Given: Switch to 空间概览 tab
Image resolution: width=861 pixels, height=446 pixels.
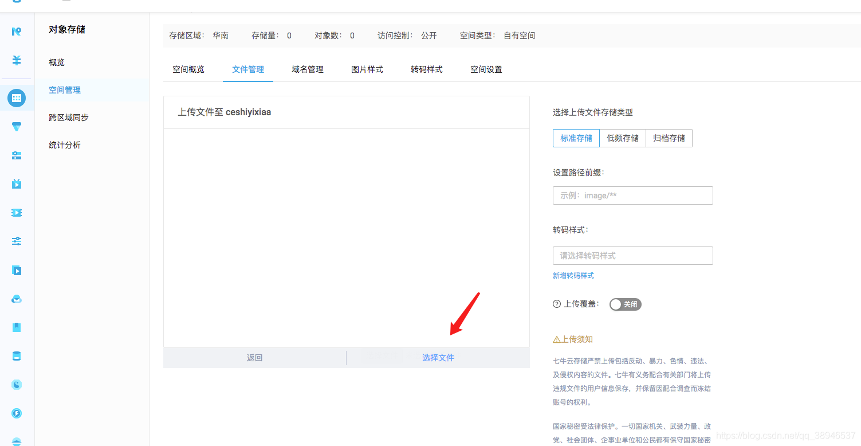Looking at the screenshot, I should tap(188, 69).
